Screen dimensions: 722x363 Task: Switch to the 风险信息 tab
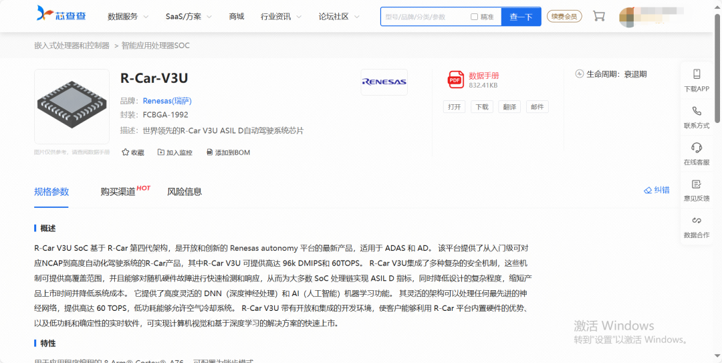coord(185,192)
